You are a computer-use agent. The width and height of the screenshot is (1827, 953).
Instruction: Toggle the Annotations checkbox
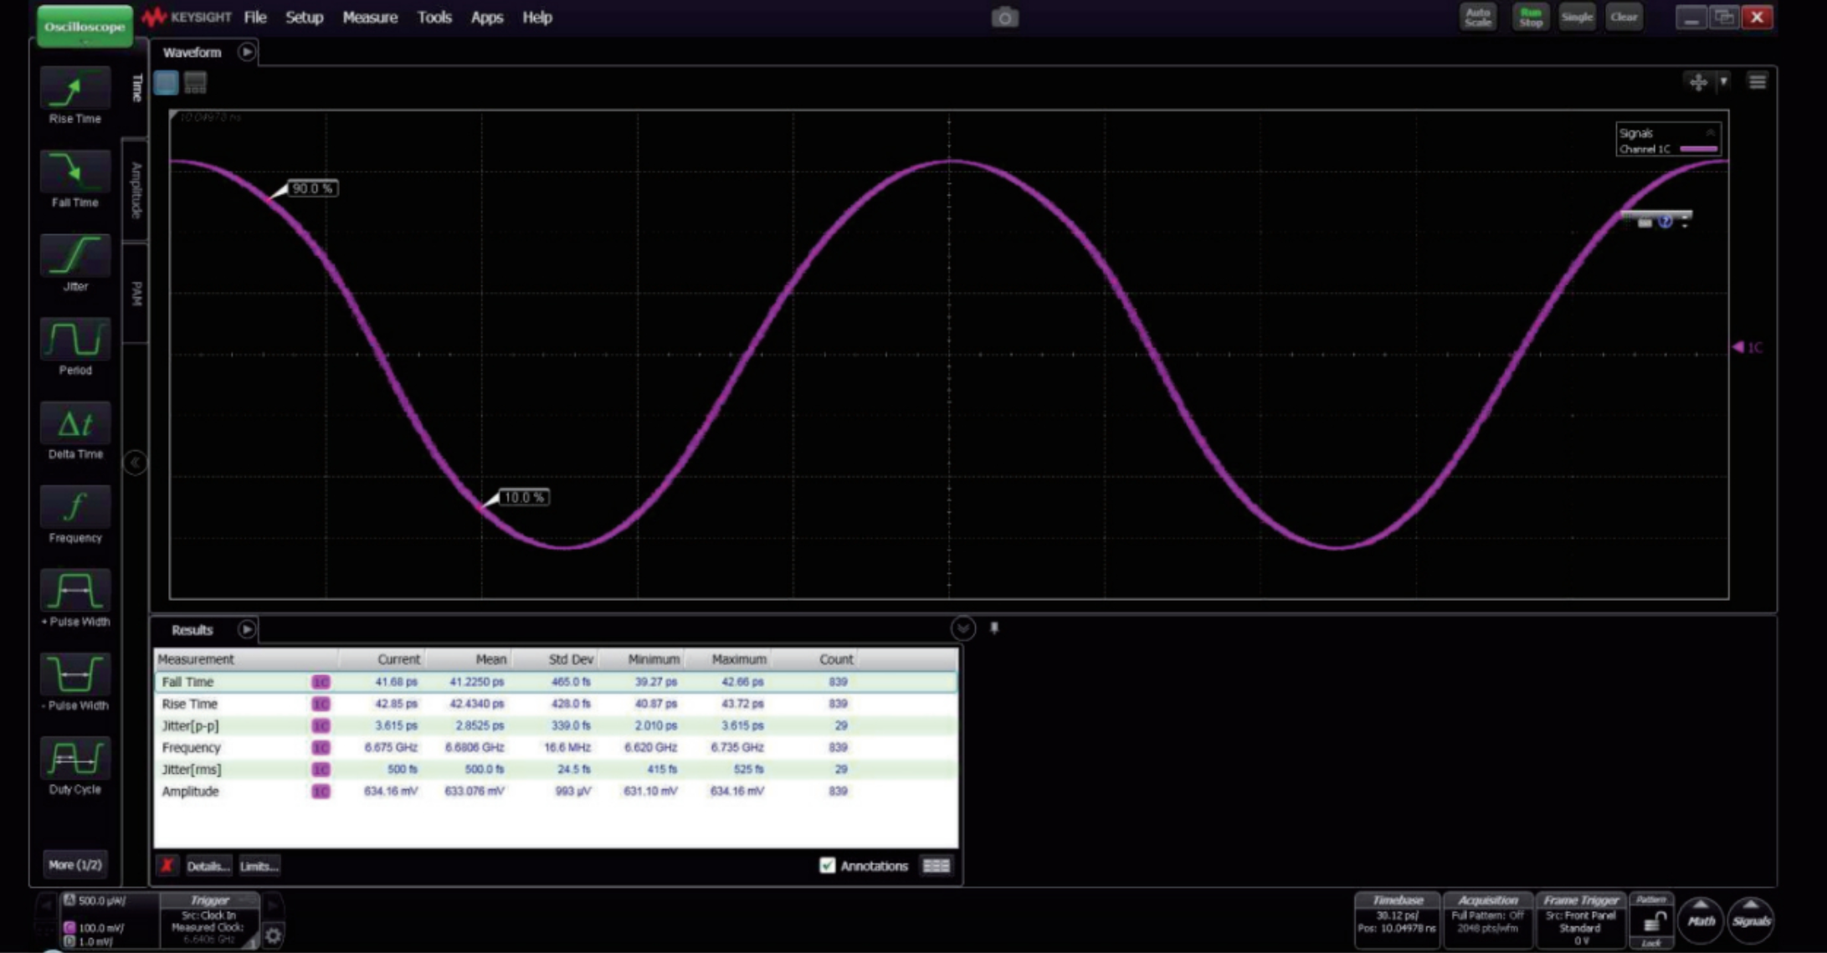coord(827,865)
